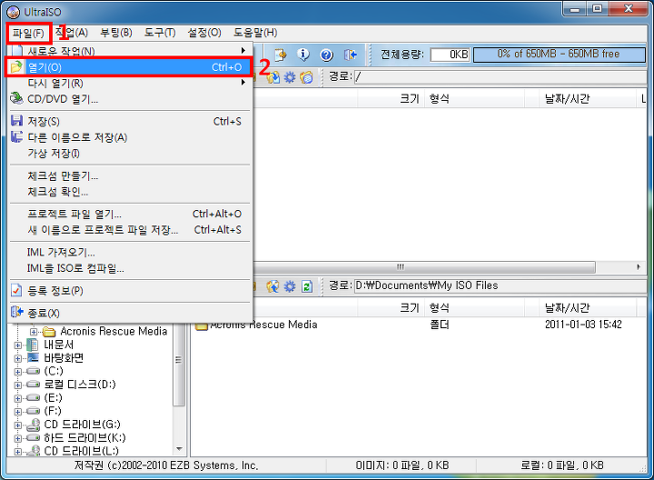Open the 파일(F) menu
This screenshot has width=654, height=480.
click(28, 33)
